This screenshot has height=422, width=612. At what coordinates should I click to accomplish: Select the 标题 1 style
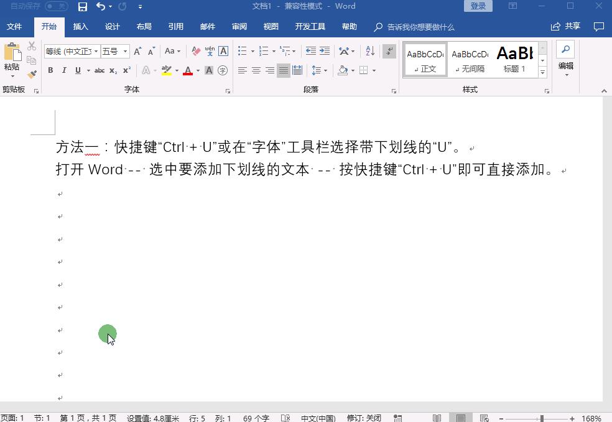[514, 59]
